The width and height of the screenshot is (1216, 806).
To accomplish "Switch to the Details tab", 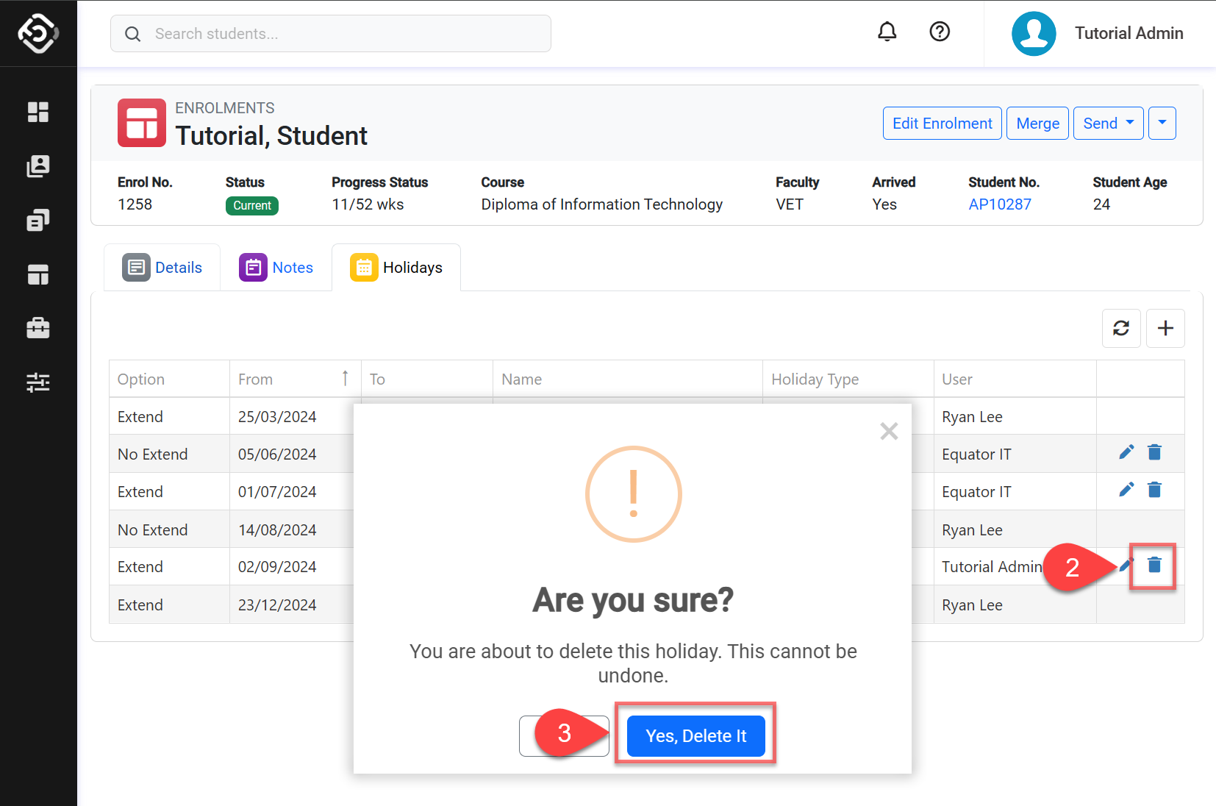I will coord(162,268).
